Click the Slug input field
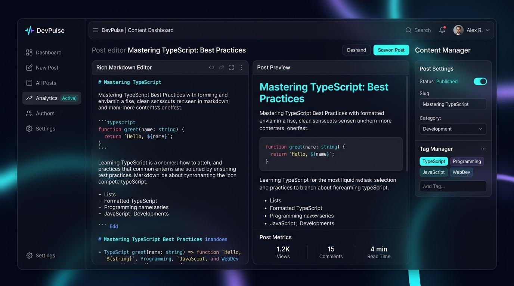Image resolution: width=514 pixels, height=286 pixels. coord(453,104)
